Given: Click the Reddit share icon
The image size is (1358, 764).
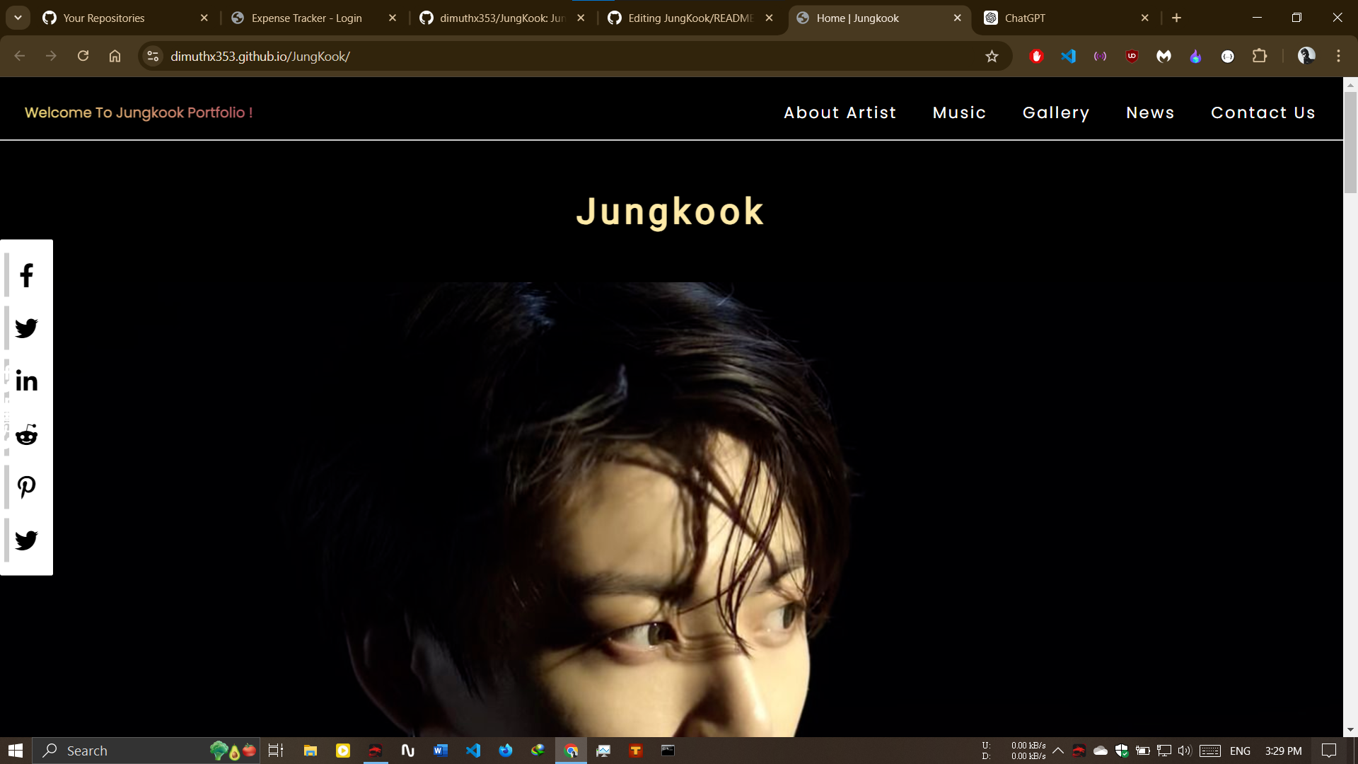Looking at the screenshot, I should tap(26, 434).
